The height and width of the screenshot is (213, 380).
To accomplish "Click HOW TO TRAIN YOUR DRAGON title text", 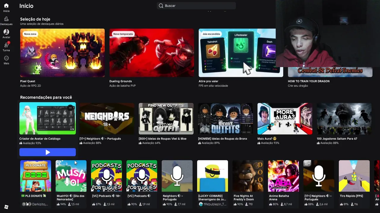I will 309,81.
